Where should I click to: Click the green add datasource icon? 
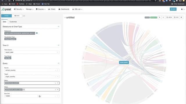pos(37,33)
